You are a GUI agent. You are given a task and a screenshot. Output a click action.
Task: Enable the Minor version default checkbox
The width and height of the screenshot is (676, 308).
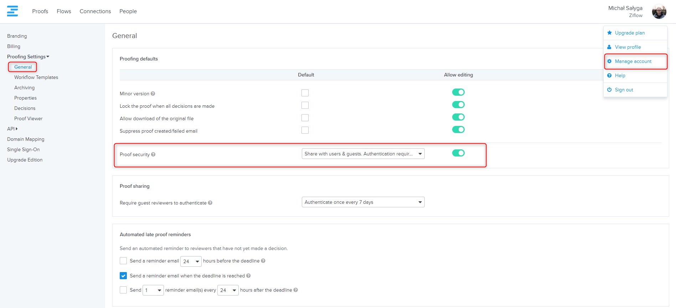click(x=305, y=93)
